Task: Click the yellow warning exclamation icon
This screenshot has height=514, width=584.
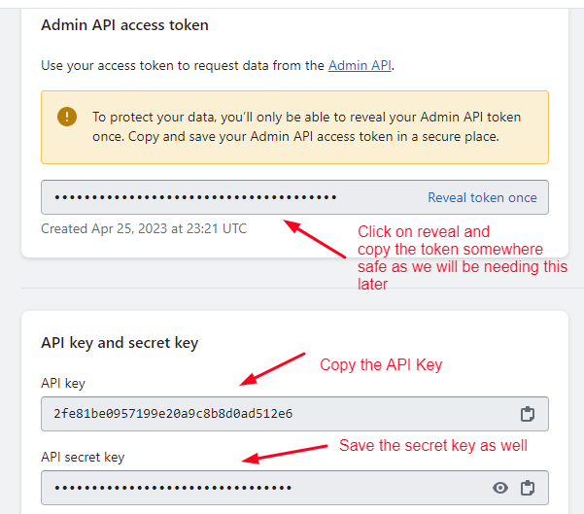Action: pyautogui.click(x=67, y=118)
